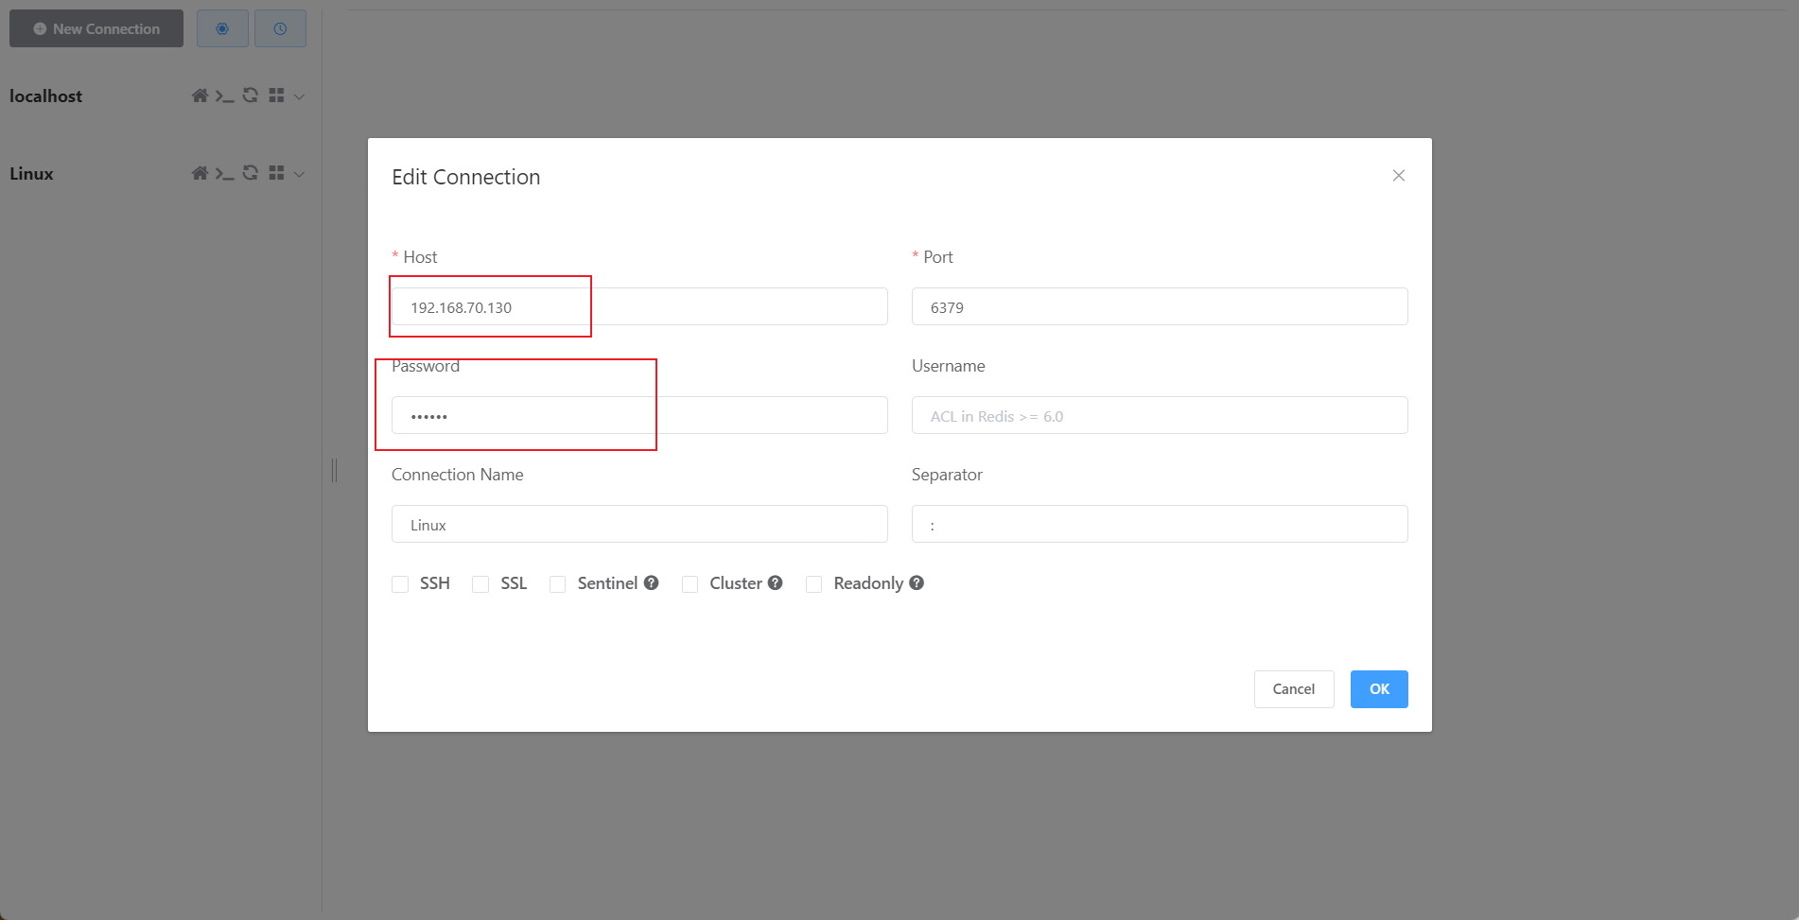Focus the Username input field
The width and height of the screenshot is (1799, 920).
1160,415
